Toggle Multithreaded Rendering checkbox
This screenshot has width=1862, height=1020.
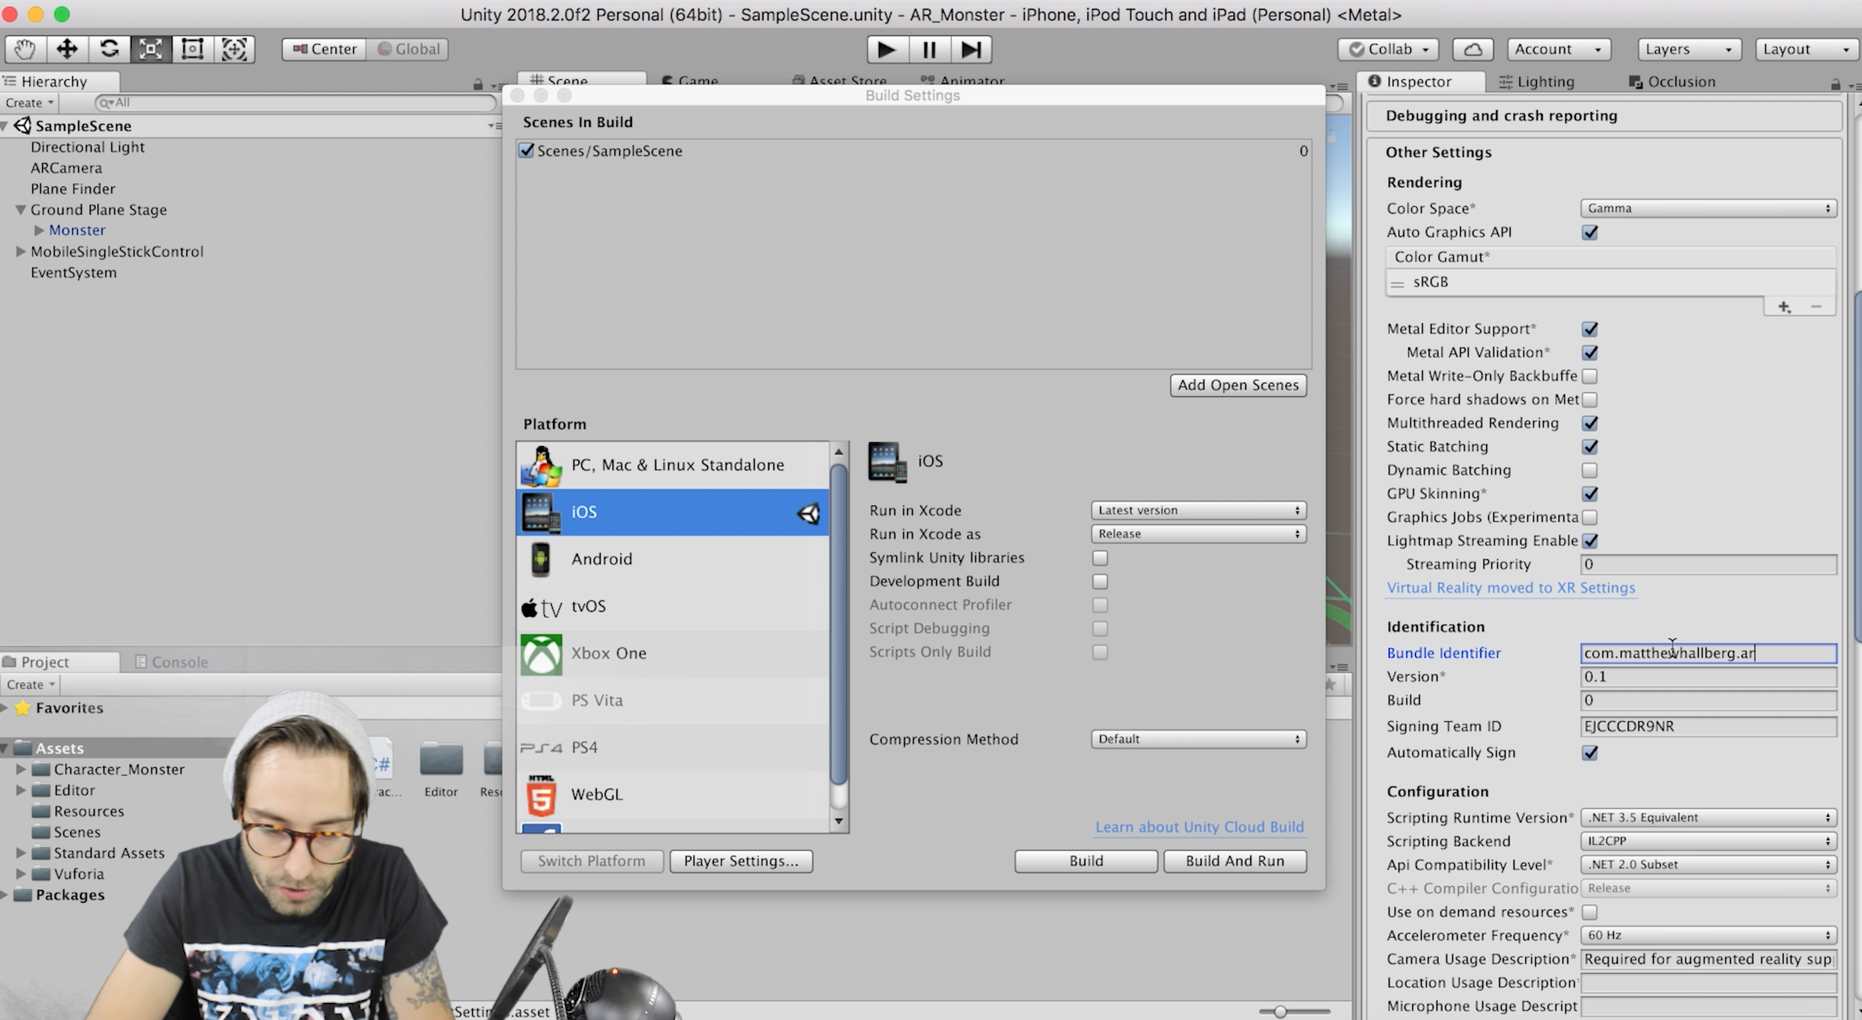click(1590, 424)
